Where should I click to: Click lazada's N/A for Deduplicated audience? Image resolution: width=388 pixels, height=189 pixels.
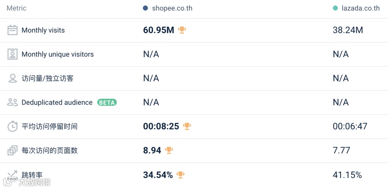tap(341, 102)
